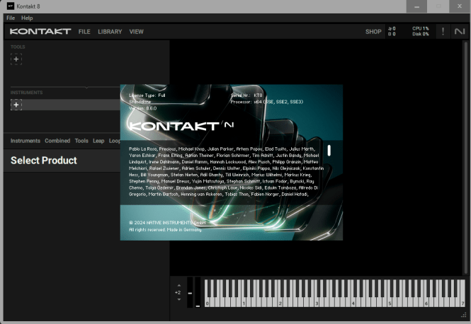The width and height of the screenshot is (471, 324).
Task: Click the CPU and Disk usage meter
Action: click(420, 32)
